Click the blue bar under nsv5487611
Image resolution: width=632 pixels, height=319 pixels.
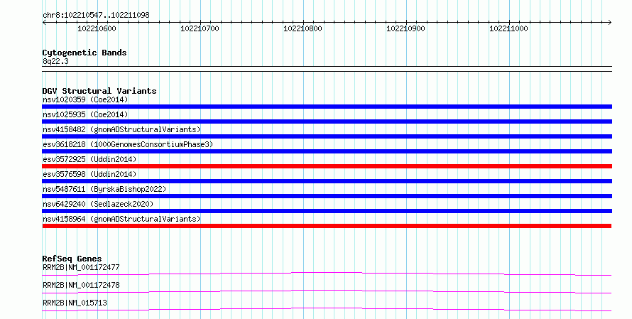coord(327,196)
